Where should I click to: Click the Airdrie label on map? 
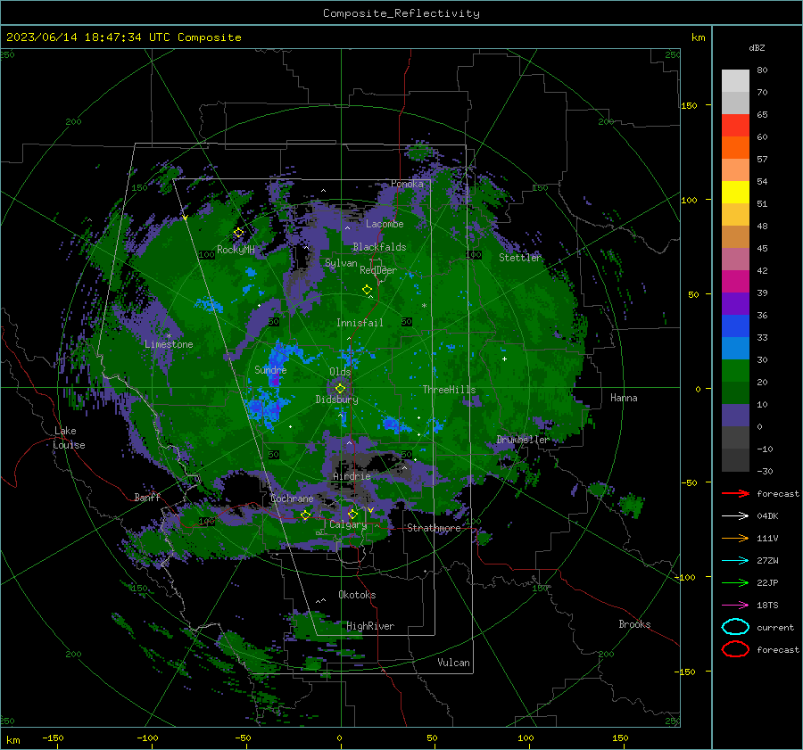coord(352,476)
